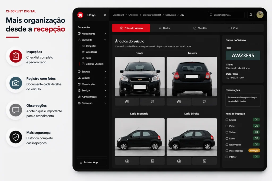Check the Pneus inspection checkbox
This screenshot has height=181, width=272.
coord(227,126)
